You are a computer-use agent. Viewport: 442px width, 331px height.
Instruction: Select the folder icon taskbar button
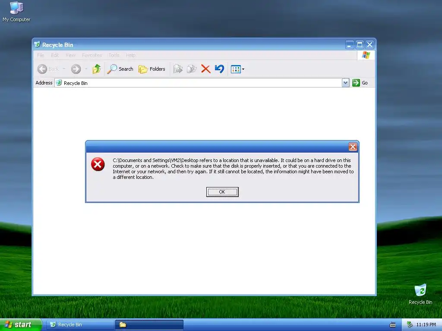(149, 325)
